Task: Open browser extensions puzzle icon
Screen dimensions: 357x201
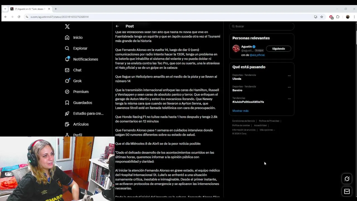Action: (338, 17)
